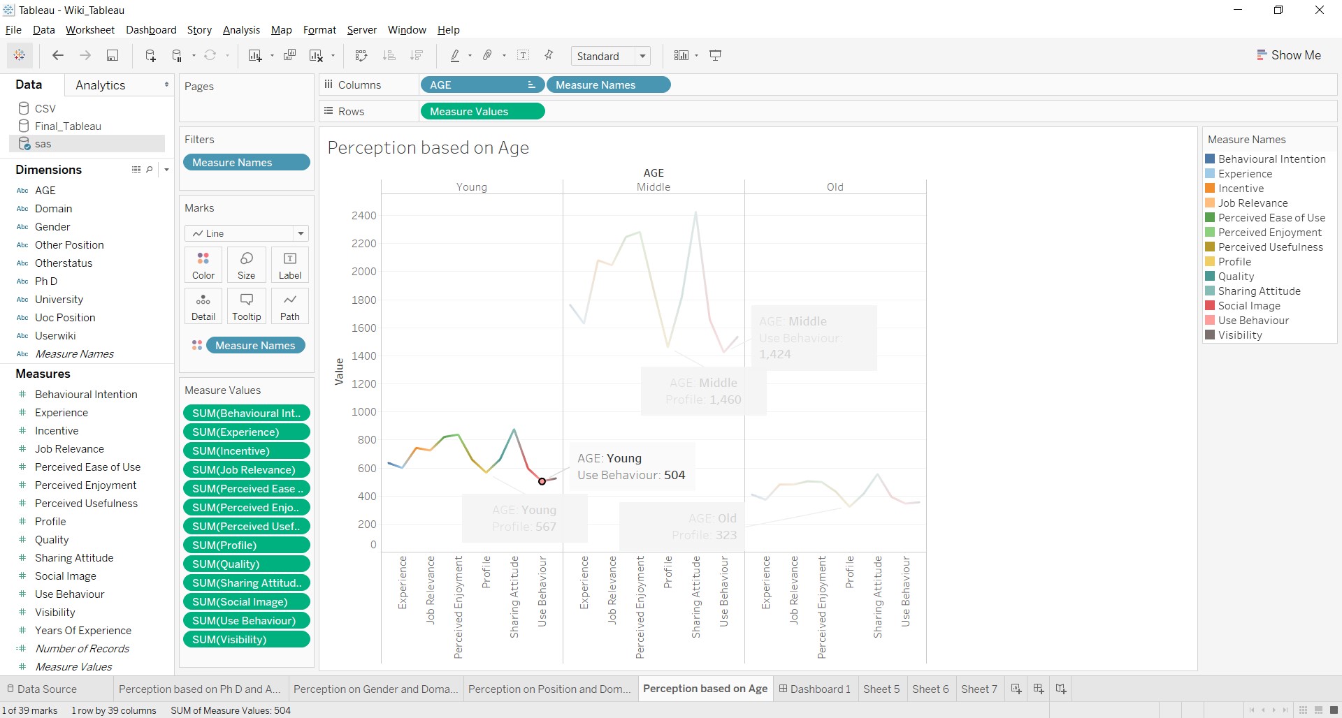The height and width of the screenshot is (718, 1342).
Task: Open the Path marks card
Action: click(290, 307)
